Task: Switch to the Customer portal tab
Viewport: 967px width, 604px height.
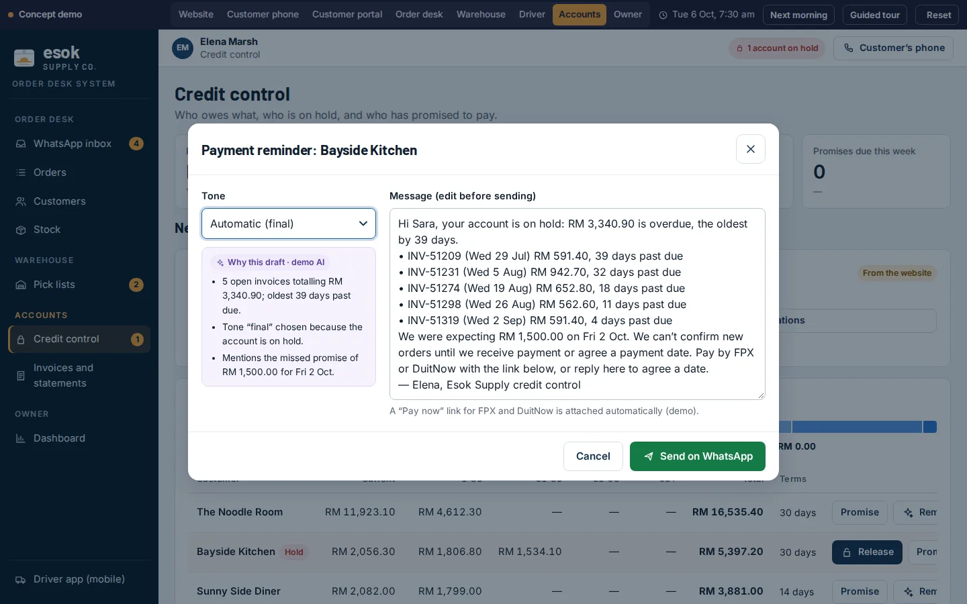Action: tap(347, 14)
